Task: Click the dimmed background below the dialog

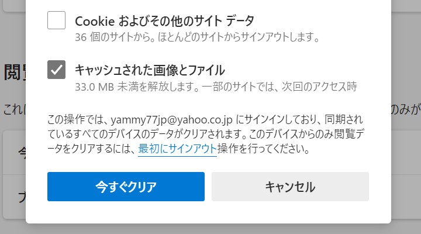Action: pyautogui.click(x=210, y=229)
